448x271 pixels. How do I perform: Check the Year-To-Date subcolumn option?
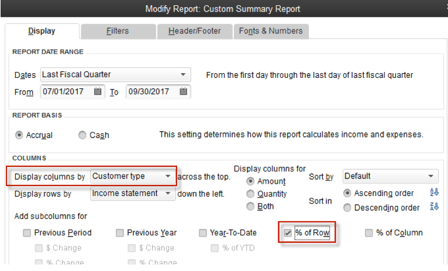202,233
